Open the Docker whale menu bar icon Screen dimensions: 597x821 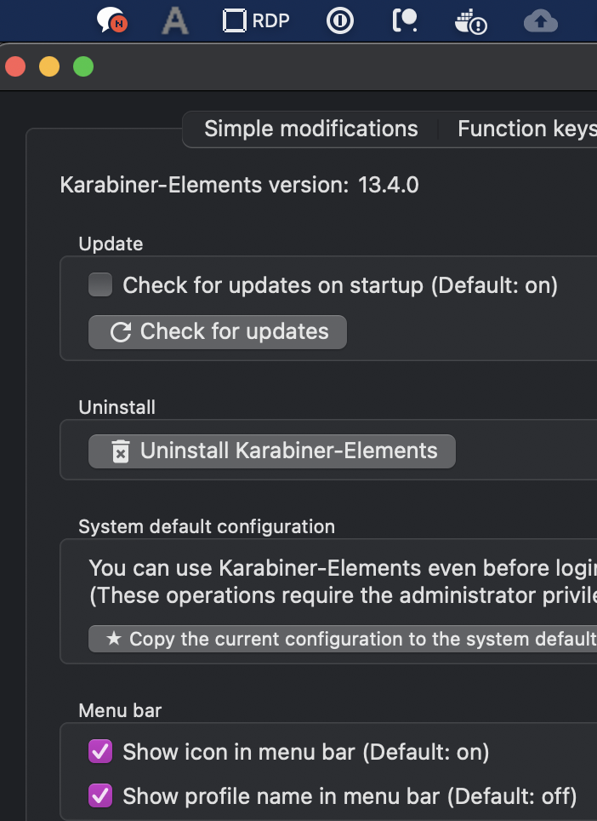click(x=470, y=21)
